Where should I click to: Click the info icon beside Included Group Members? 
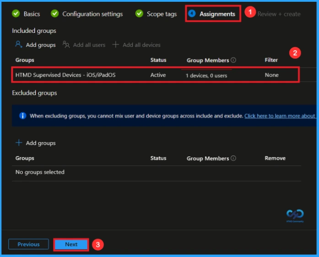(x=233, y=60)
